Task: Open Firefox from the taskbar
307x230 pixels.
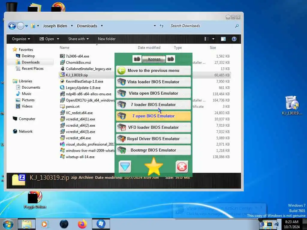Action: tap(82, 224)
